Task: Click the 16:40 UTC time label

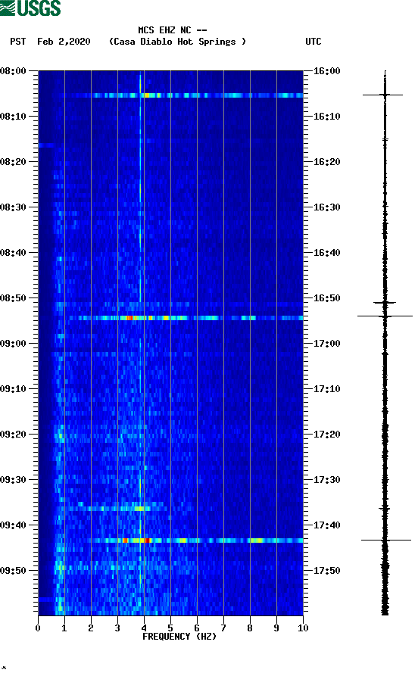Action: click(x=327, y=253)
